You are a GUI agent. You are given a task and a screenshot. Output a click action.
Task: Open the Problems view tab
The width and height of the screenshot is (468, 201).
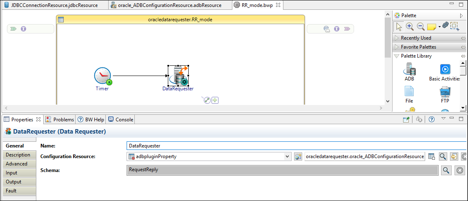pyautogui.click(x=59, y=119)
